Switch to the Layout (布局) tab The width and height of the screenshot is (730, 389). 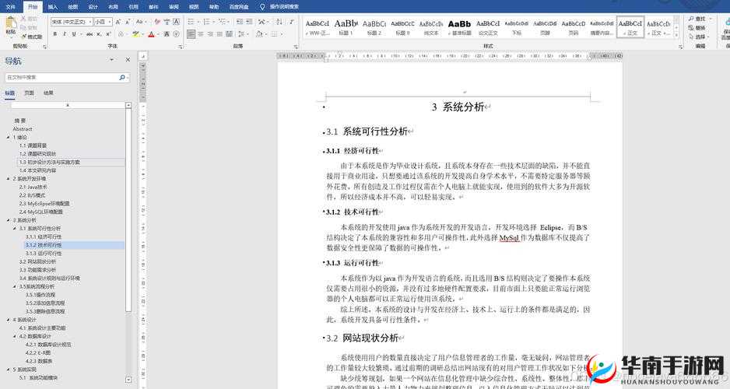(113, 6)
